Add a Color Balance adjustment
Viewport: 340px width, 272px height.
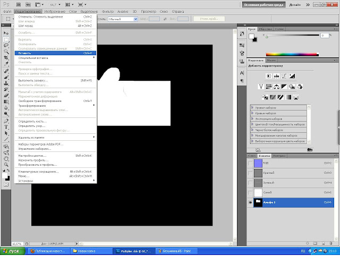(276, 87)
